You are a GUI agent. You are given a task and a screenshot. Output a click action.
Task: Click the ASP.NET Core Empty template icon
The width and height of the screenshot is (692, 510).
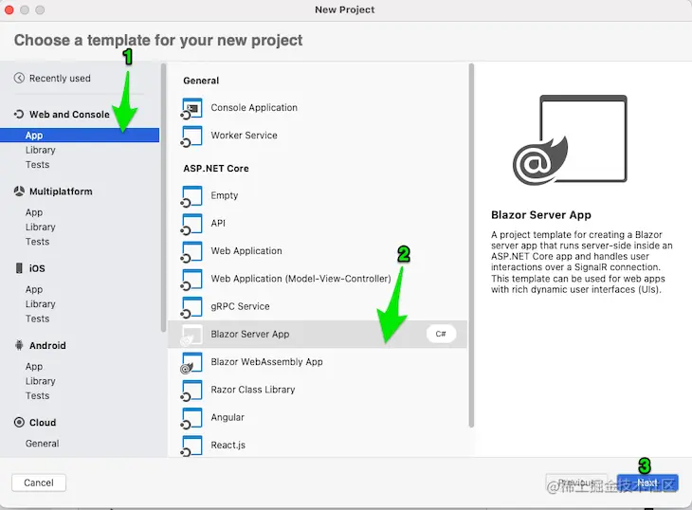pyautogui.click(x=192, y=196)
